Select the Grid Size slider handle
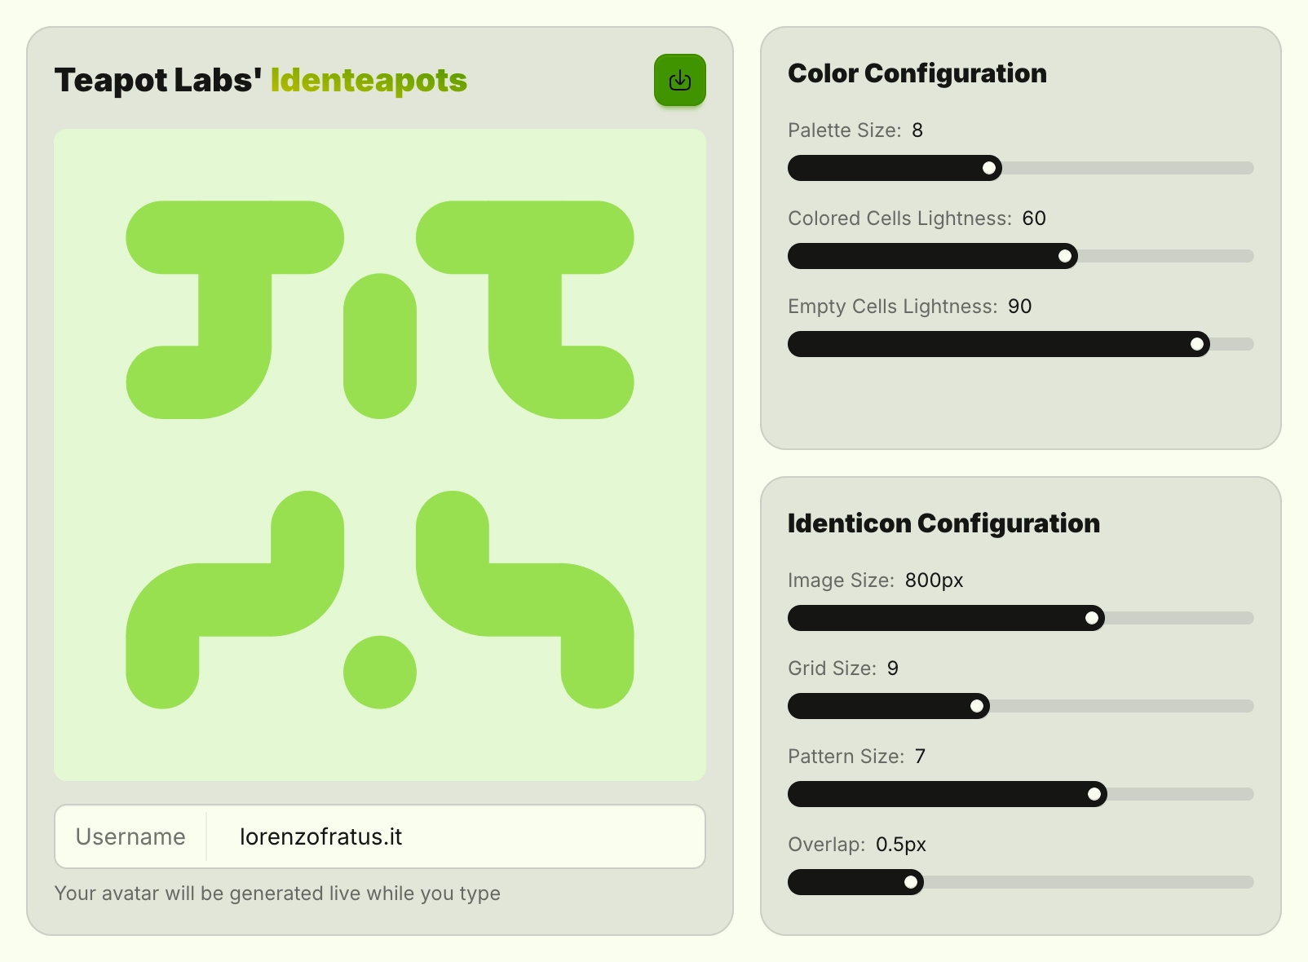1308x962 pixels. pos(977,706)
